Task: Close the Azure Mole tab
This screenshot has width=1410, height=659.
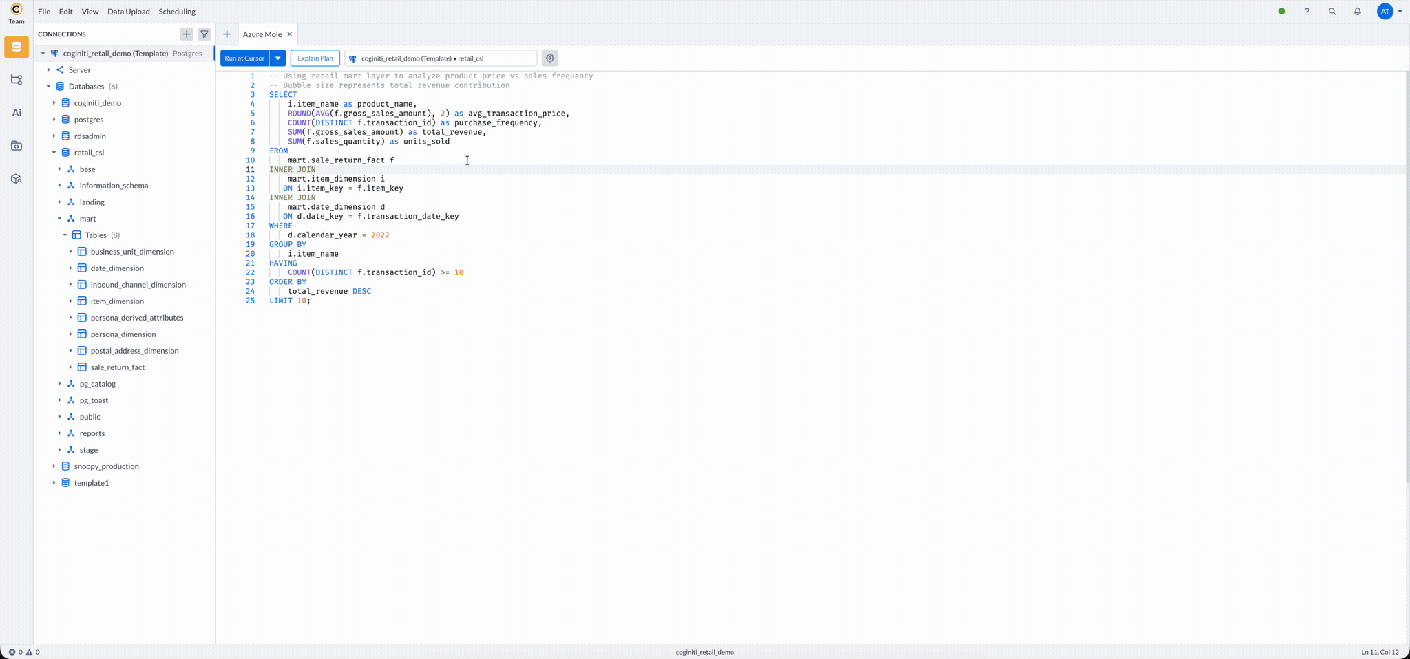Action: coord(290,34)
